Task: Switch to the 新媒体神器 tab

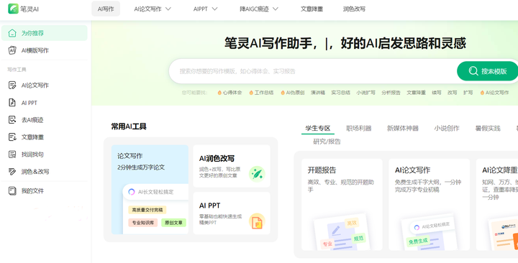Action: click(x=403, y=129)
